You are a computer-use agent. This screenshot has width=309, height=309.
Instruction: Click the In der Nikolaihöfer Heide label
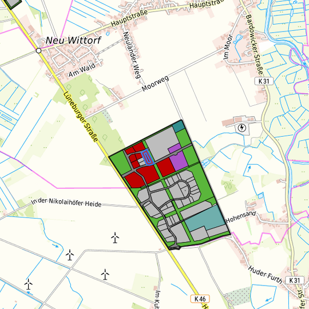click(66, 202)
